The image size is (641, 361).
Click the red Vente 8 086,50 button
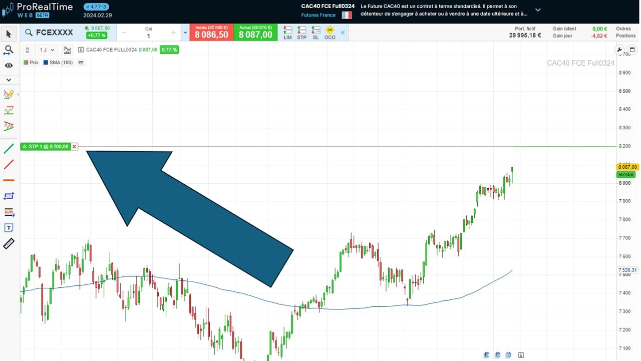(x=211, y=33)
